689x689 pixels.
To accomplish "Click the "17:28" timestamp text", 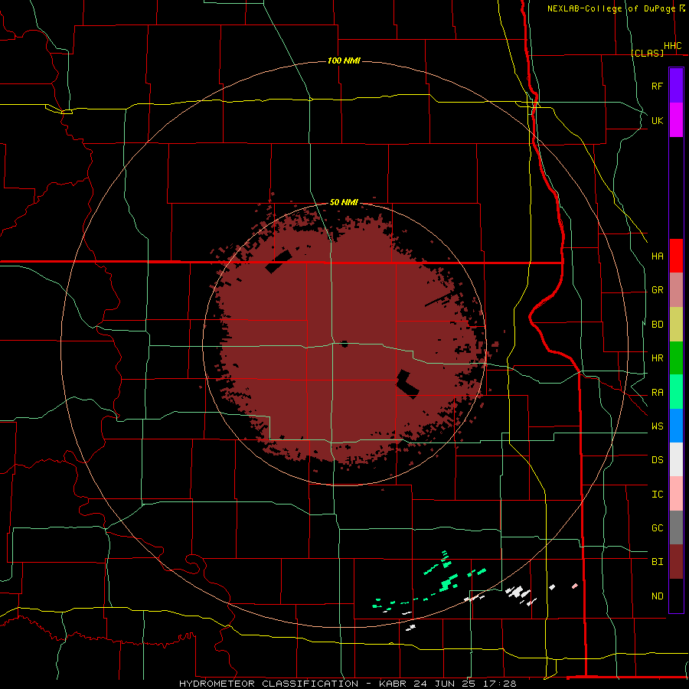I will click(x=499, y=684).
